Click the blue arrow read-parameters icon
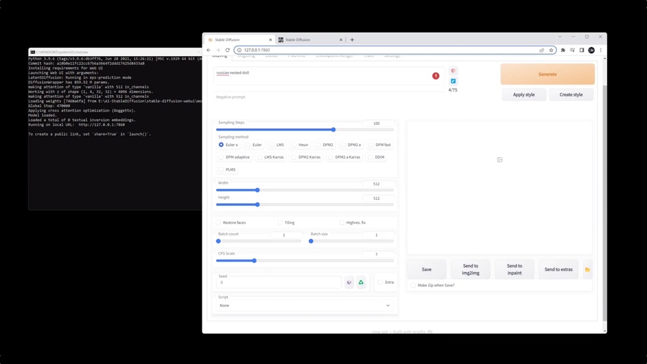Image resolution: width=647 pixels, height=364 pixels. click(x=453, y=81)
